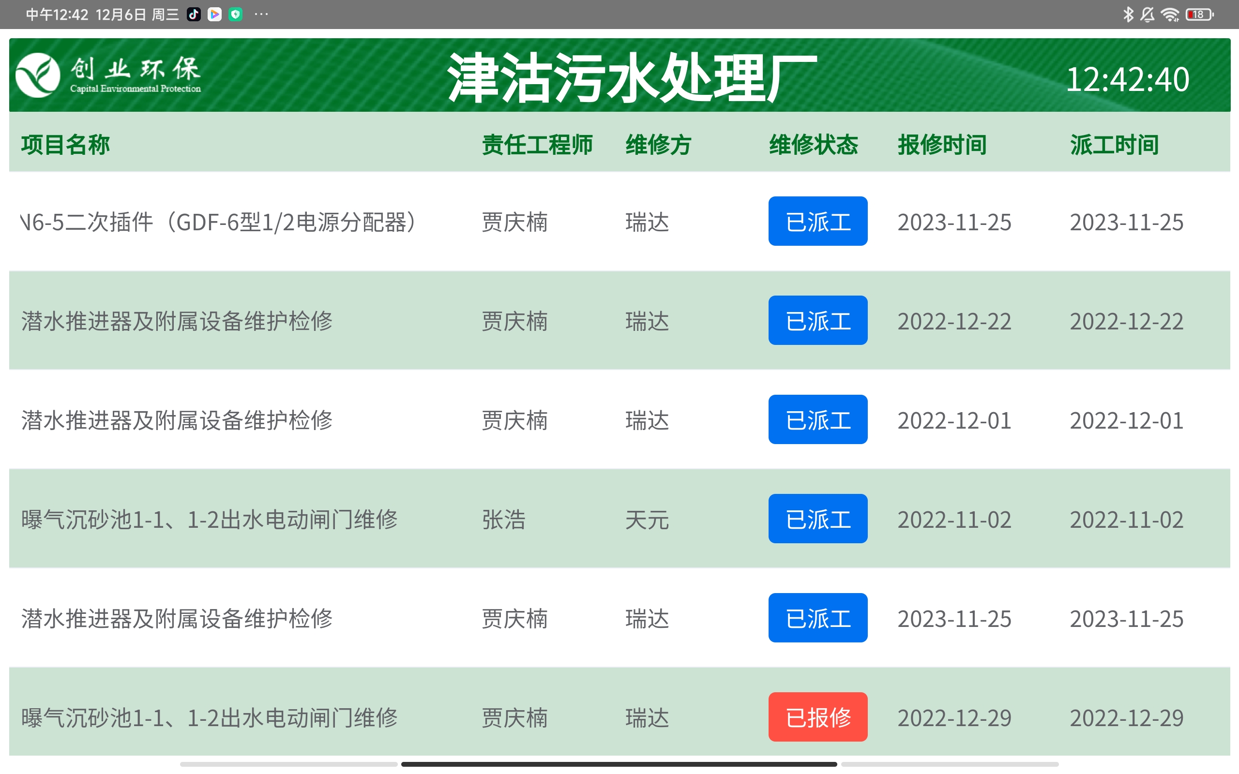Click the Capital Environmental Protection leaf logo
The image size is (1239, 774).
tap(38, 75)
